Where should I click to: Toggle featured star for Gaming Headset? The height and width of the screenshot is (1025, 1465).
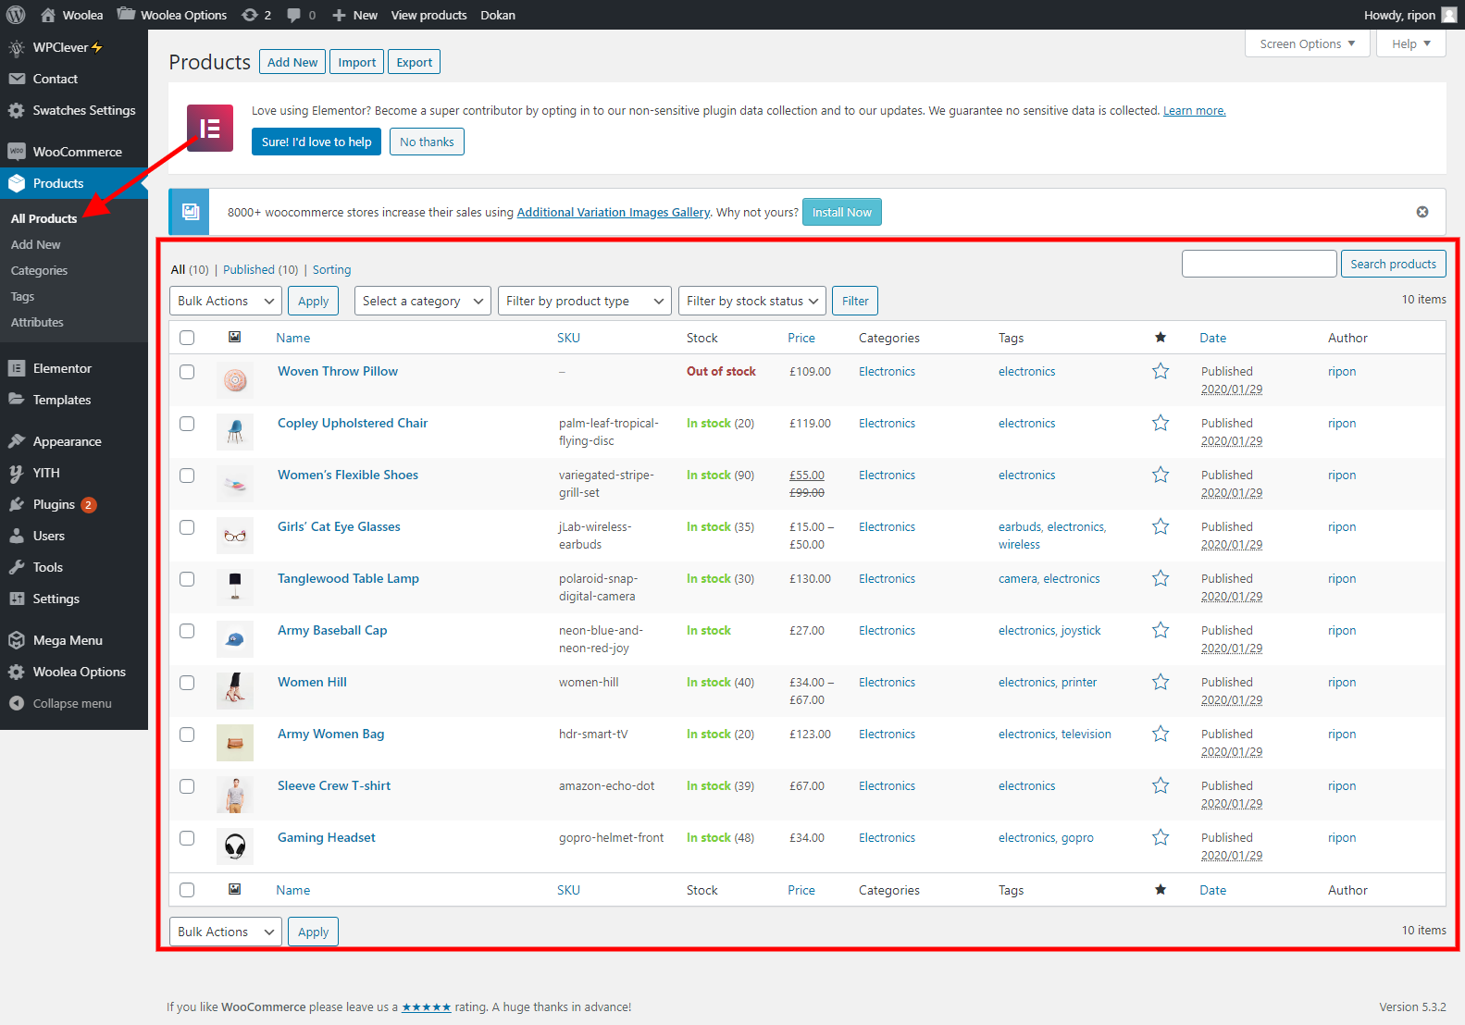[1160, 838]
